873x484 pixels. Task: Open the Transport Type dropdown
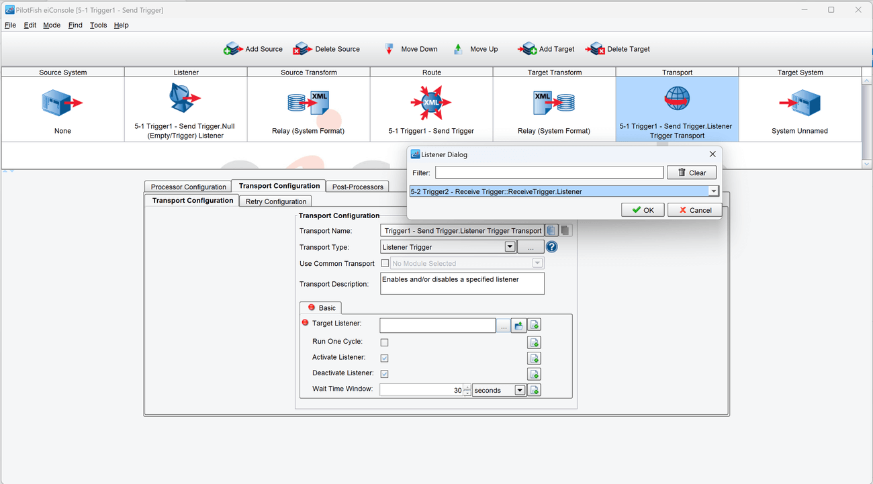pos(510,247)
